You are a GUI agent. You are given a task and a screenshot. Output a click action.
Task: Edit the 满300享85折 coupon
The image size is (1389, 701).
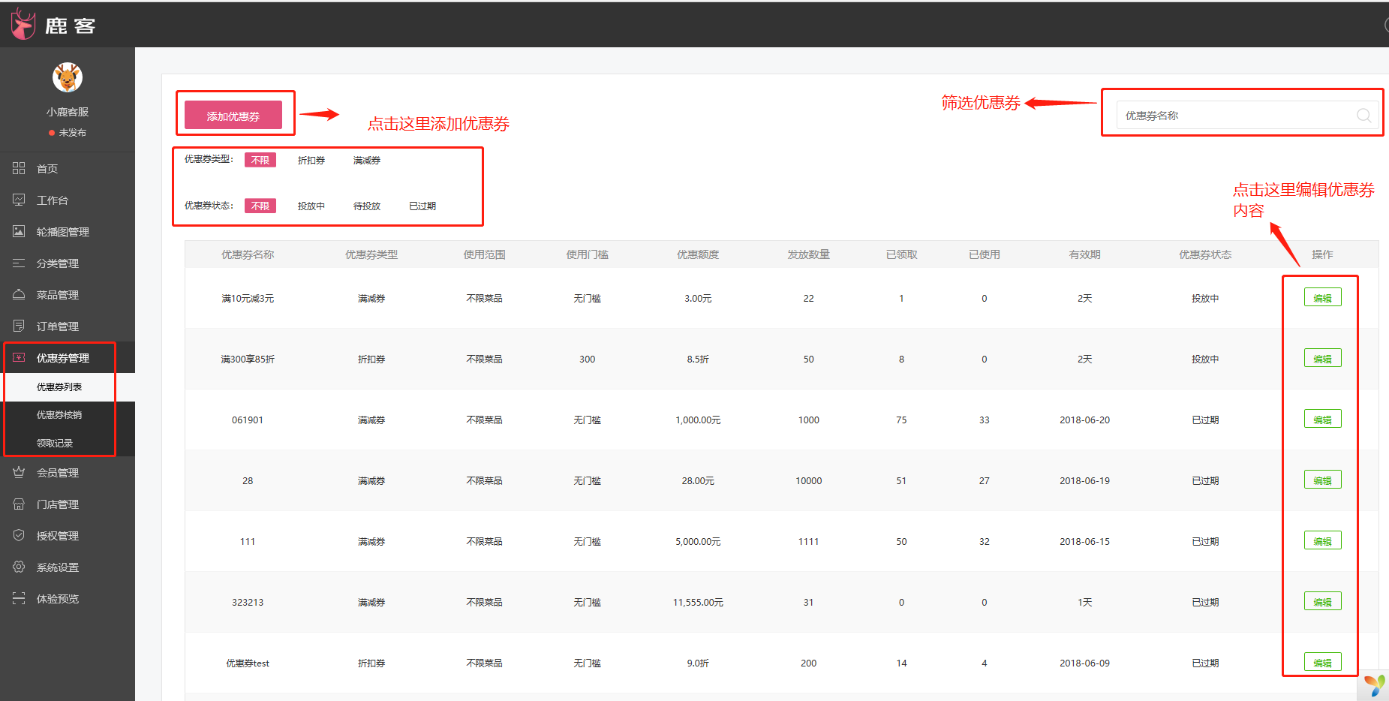(1322, 359)
